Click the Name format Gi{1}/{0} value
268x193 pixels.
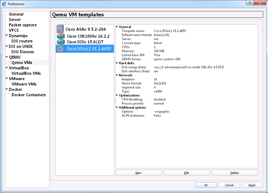pos(160,83)
